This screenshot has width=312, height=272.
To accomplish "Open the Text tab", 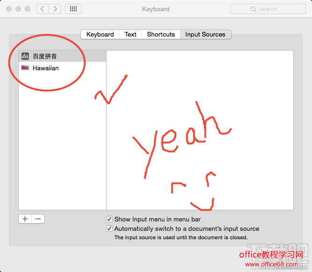I will (131, 34).
